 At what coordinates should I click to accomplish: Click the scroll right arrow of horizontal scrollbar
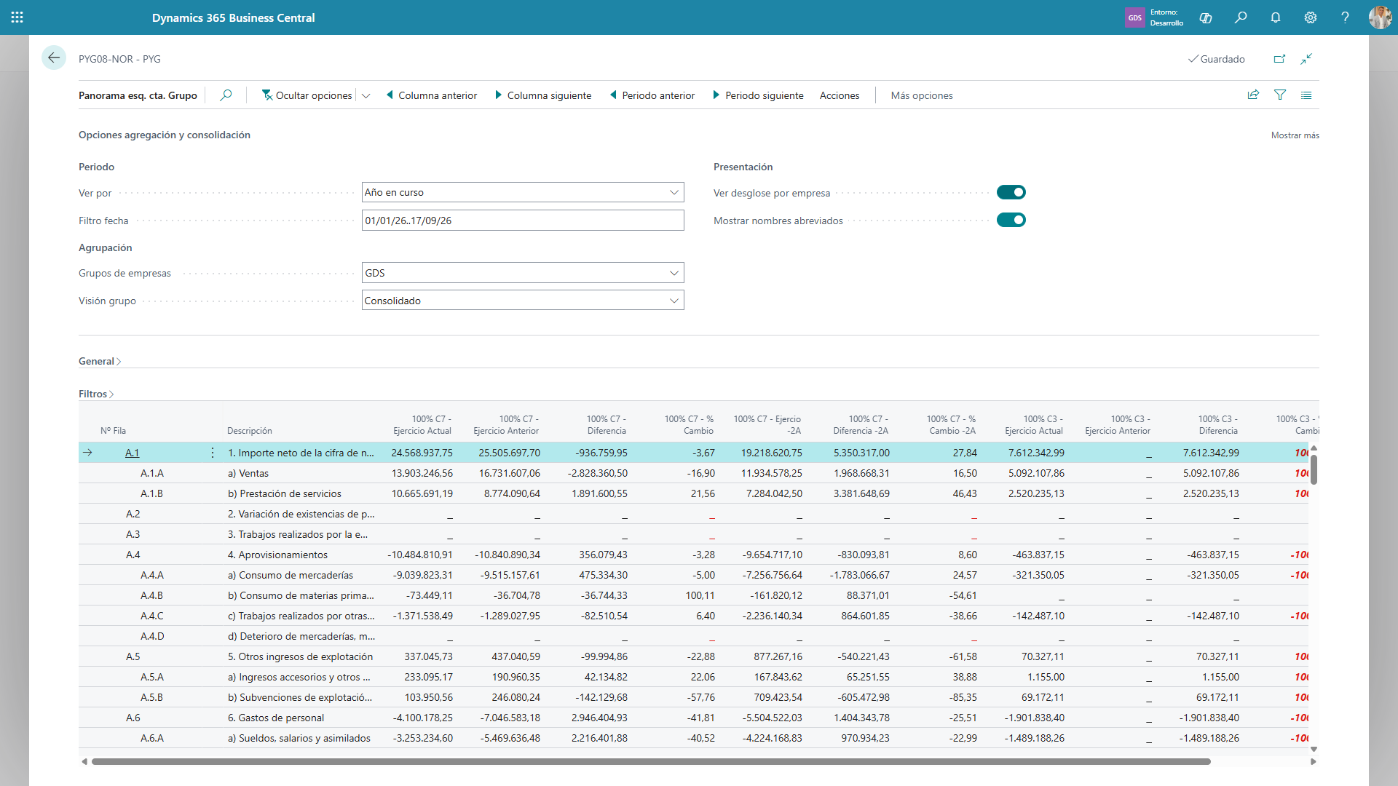[1313, 762]
